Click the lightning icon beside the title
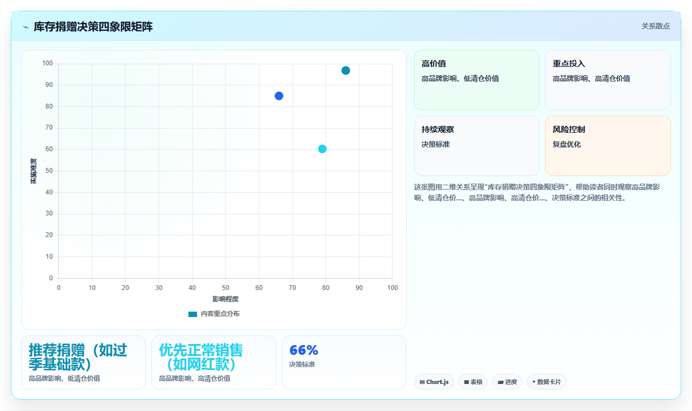Screen dimensions: 692x411 (x=25, y=27)
